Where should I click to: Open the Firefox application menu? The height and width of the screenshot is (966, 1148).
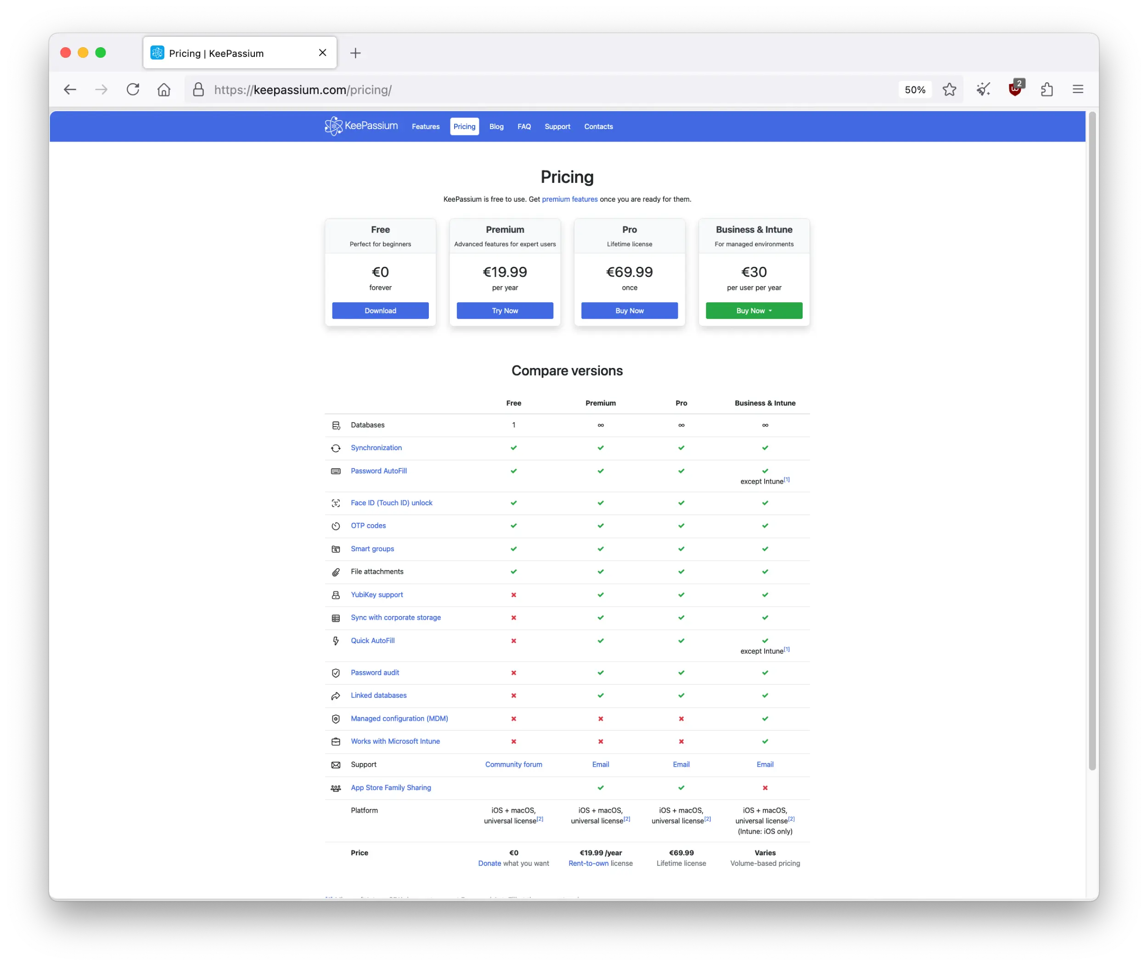pos(1077,89)
